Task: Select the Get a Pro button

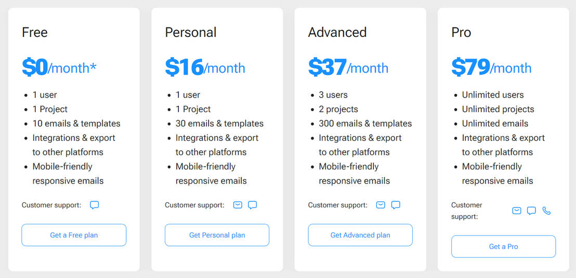Action: tap(503, 246)
